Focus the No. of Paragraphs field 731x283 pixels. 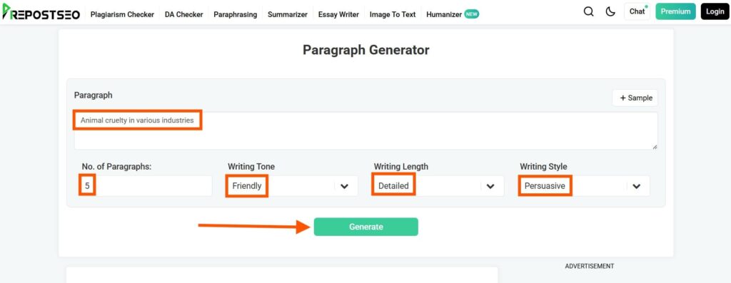tap(145, 186)
